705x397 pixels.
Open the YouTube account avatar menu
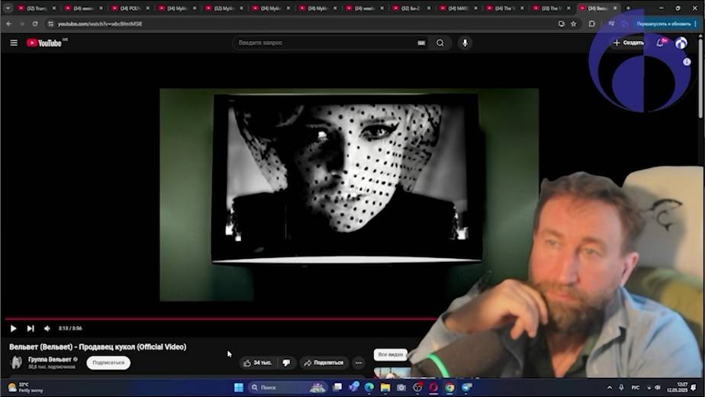tap(681, 43)
